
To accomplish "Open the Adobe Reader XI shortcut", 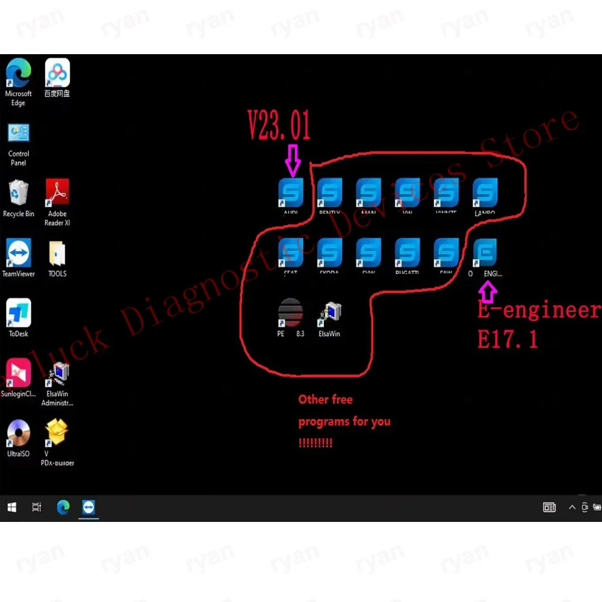I will coord(57,202).
